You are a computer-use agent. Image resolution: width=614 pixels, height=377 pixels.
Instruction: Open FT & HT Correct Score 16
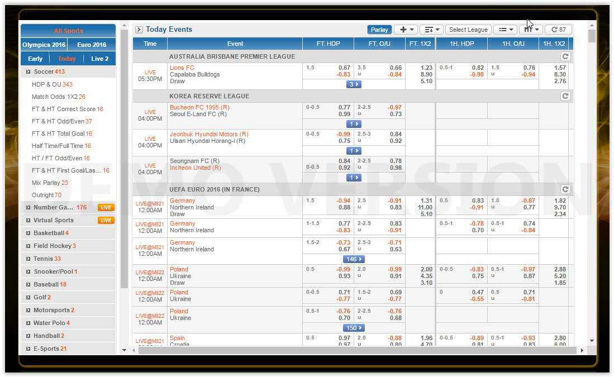[68, 109]
